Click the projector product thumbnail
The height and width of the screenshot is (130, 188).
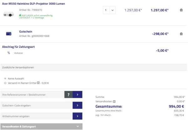point(9,15)
